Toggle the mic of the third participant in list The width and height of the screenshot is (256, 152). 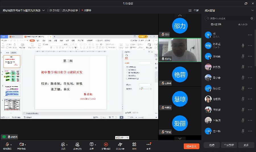(243, 56)
